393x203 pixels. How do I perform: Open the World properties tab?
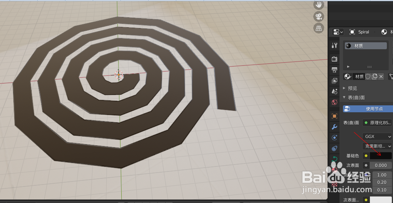coord(334,102)
